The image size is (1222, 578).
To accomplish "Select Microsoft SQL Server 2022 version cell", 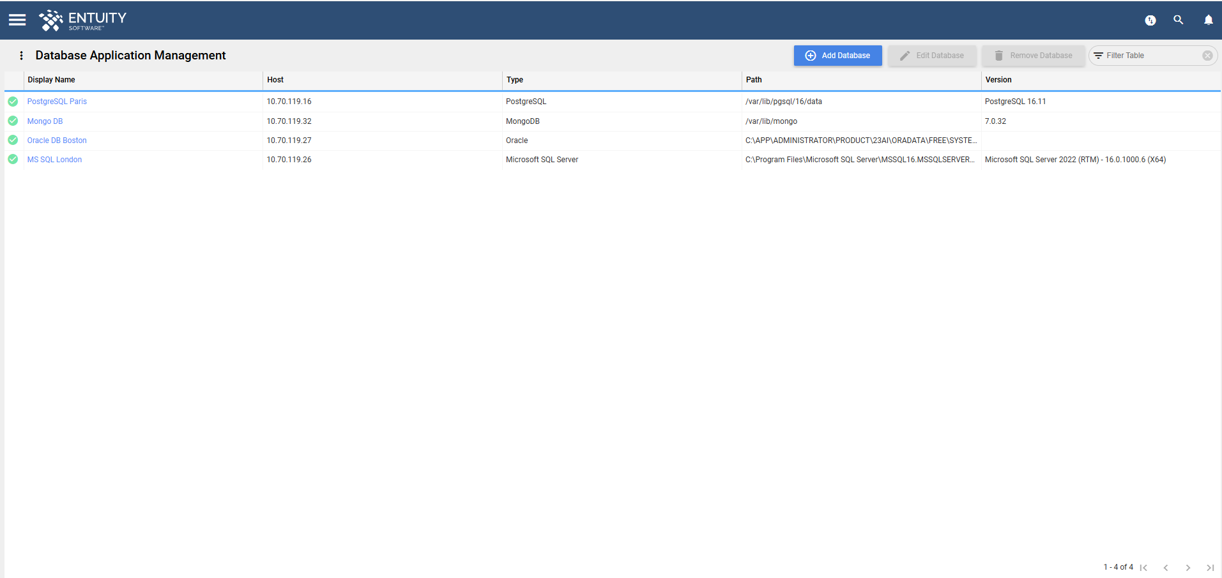I will [1101, 160].
